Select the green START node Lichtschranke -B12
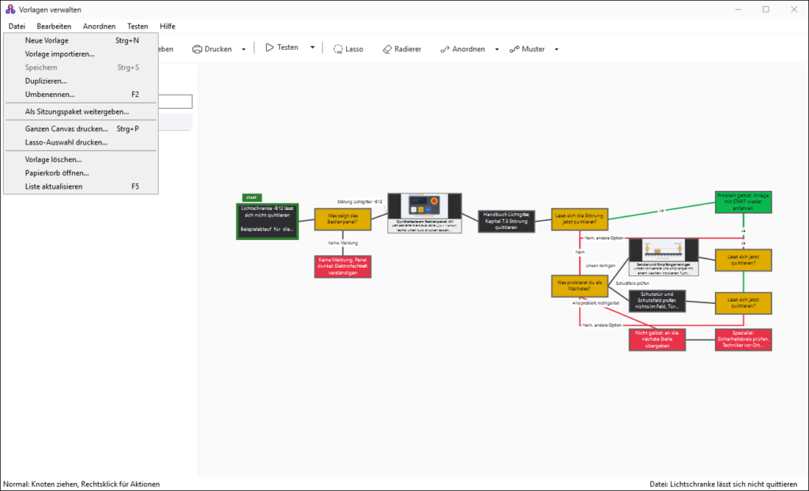The width and height of the screenshot is (809, 491). pos(267,221)
